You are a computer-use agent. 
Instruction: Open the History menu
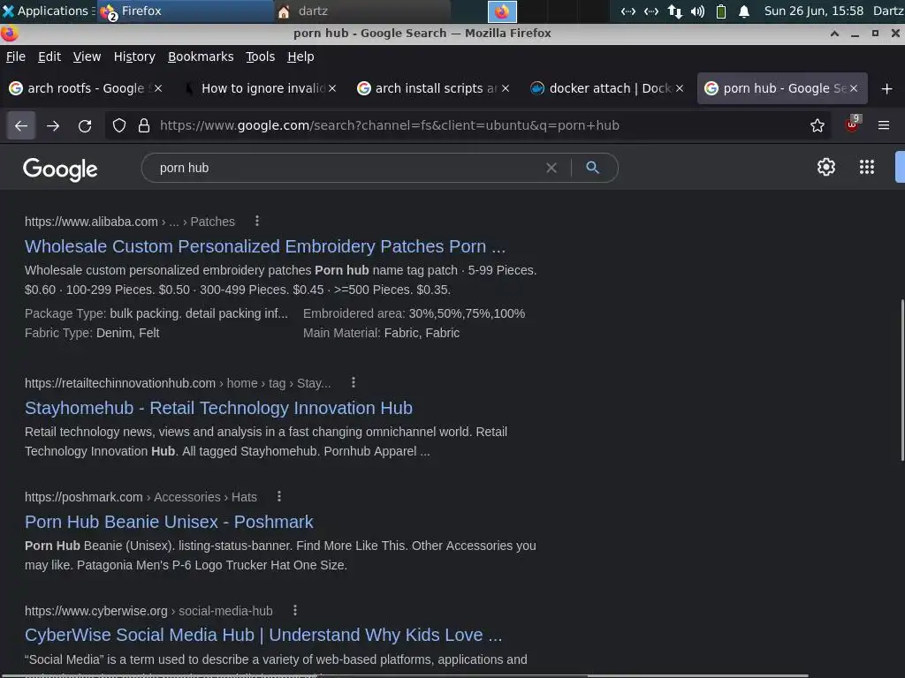coord(134,56)
